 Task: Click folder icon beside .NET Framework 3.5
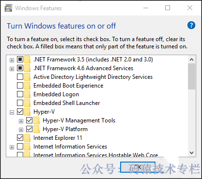pyautogui.click(x=28, y=60)
